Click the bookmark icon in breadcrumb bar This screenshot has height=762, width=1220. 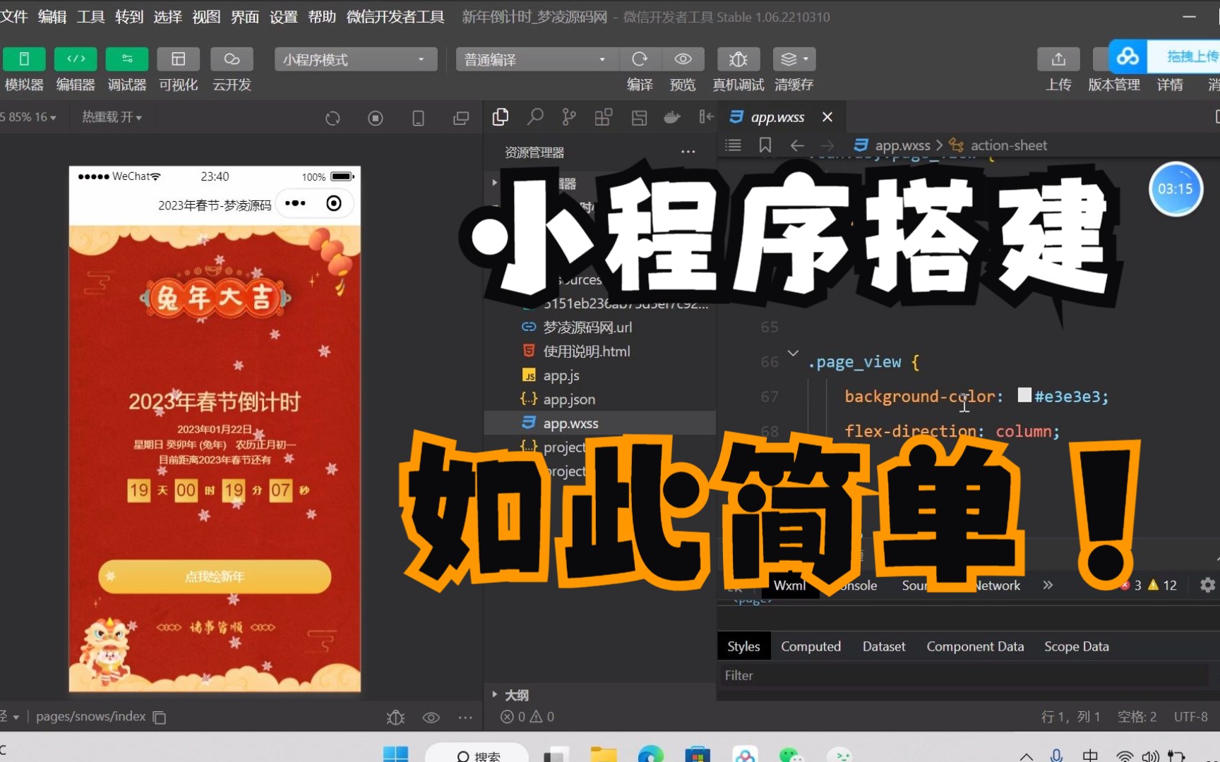click(765, 145)
